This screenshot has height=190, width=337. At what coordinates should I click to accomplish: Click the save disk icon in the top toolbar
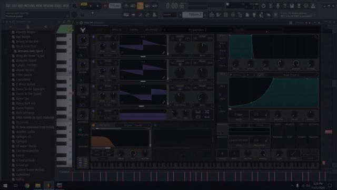(x=292, y=6)
